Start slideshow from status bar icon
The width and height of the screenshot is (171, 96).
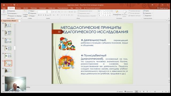pos(147,92)
